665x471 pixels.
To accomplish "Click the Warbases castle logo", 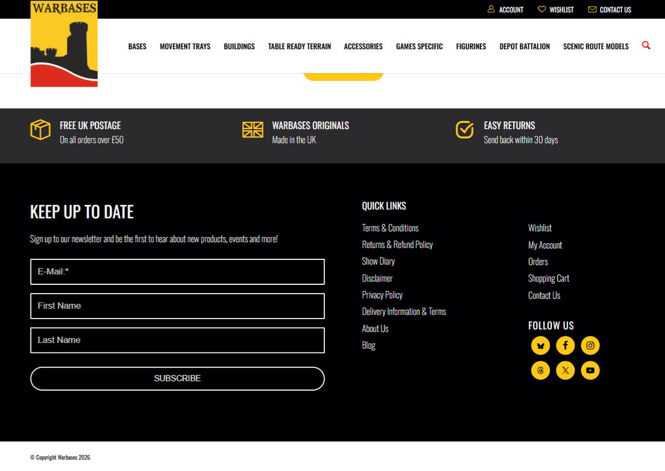I will coord(64,44).
